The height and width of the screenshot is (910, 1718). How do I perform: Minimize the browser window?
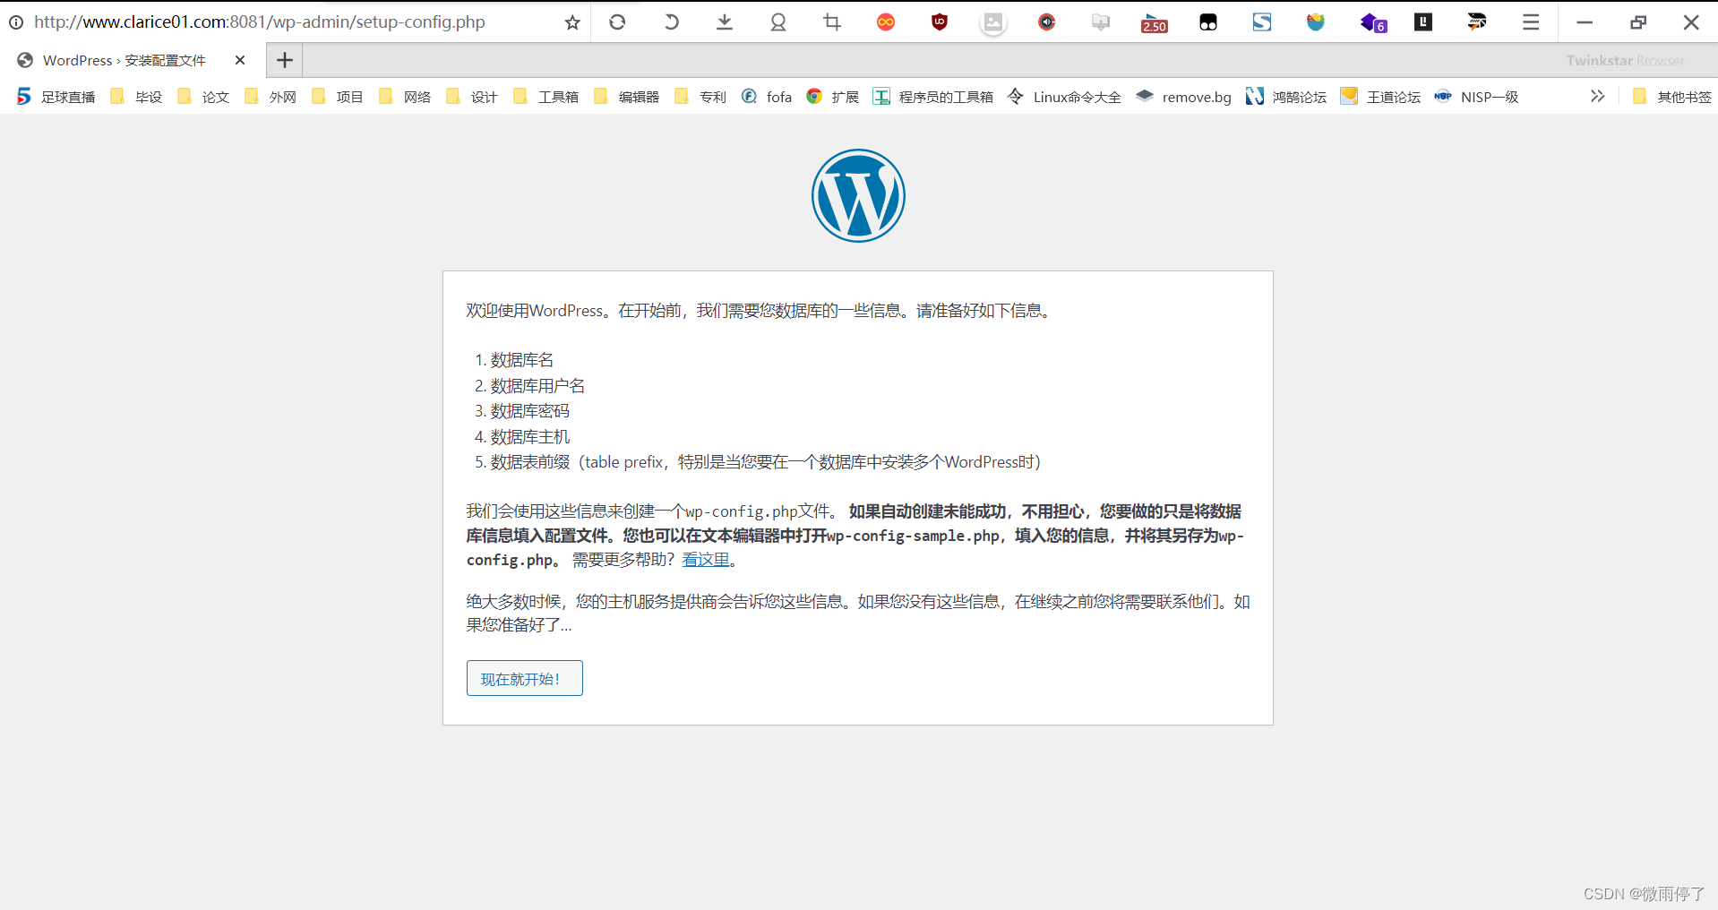coord(1585,22)
